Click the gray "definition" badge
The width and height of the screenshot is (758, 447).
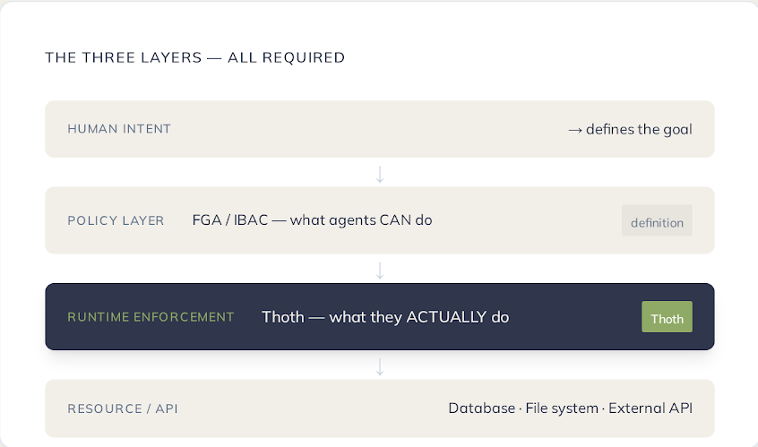coord(657,221)
